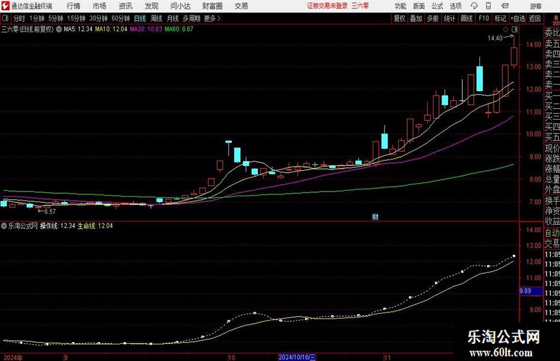Add stock with +自选 button
This screenshot has width=560, height=361.
(518, 18)
